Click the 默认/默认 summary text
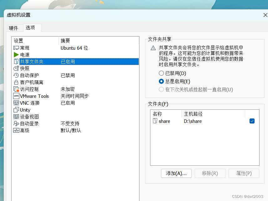The image size is (268, 201). coord(71,130)
